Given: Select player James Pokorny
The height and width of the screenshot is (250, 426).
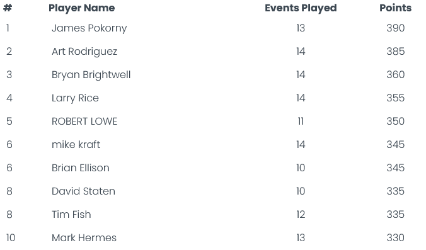Looking at the screenshot, I should pos(89,28).
